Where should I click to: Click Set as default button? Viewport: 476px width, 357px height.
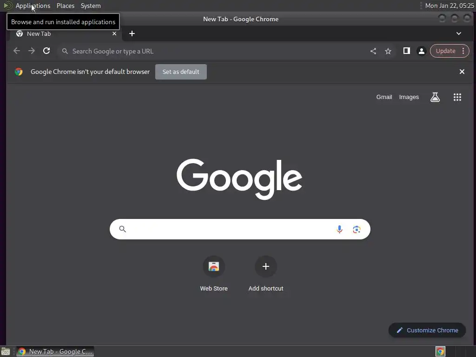pos(181,72)
